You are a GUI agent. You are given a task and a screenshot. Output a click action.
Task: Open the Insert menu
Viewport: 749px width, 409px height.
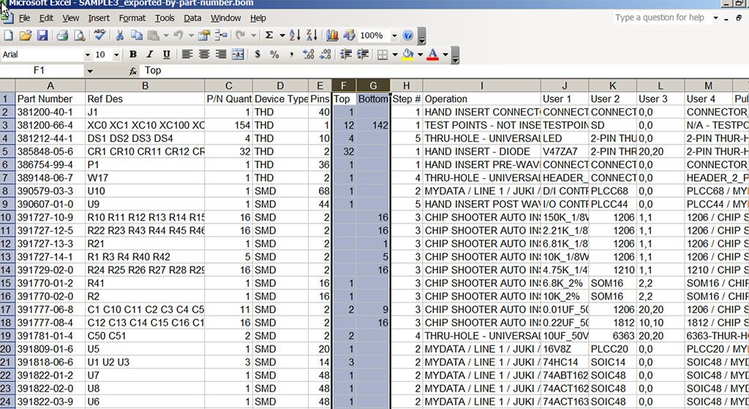pyautogui.click(x=99, y=18)
